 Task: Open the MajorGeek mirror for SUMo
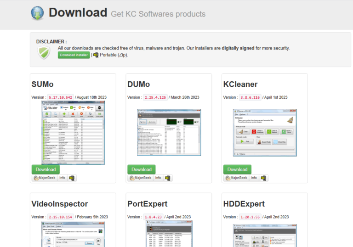[x=44, y=178]
